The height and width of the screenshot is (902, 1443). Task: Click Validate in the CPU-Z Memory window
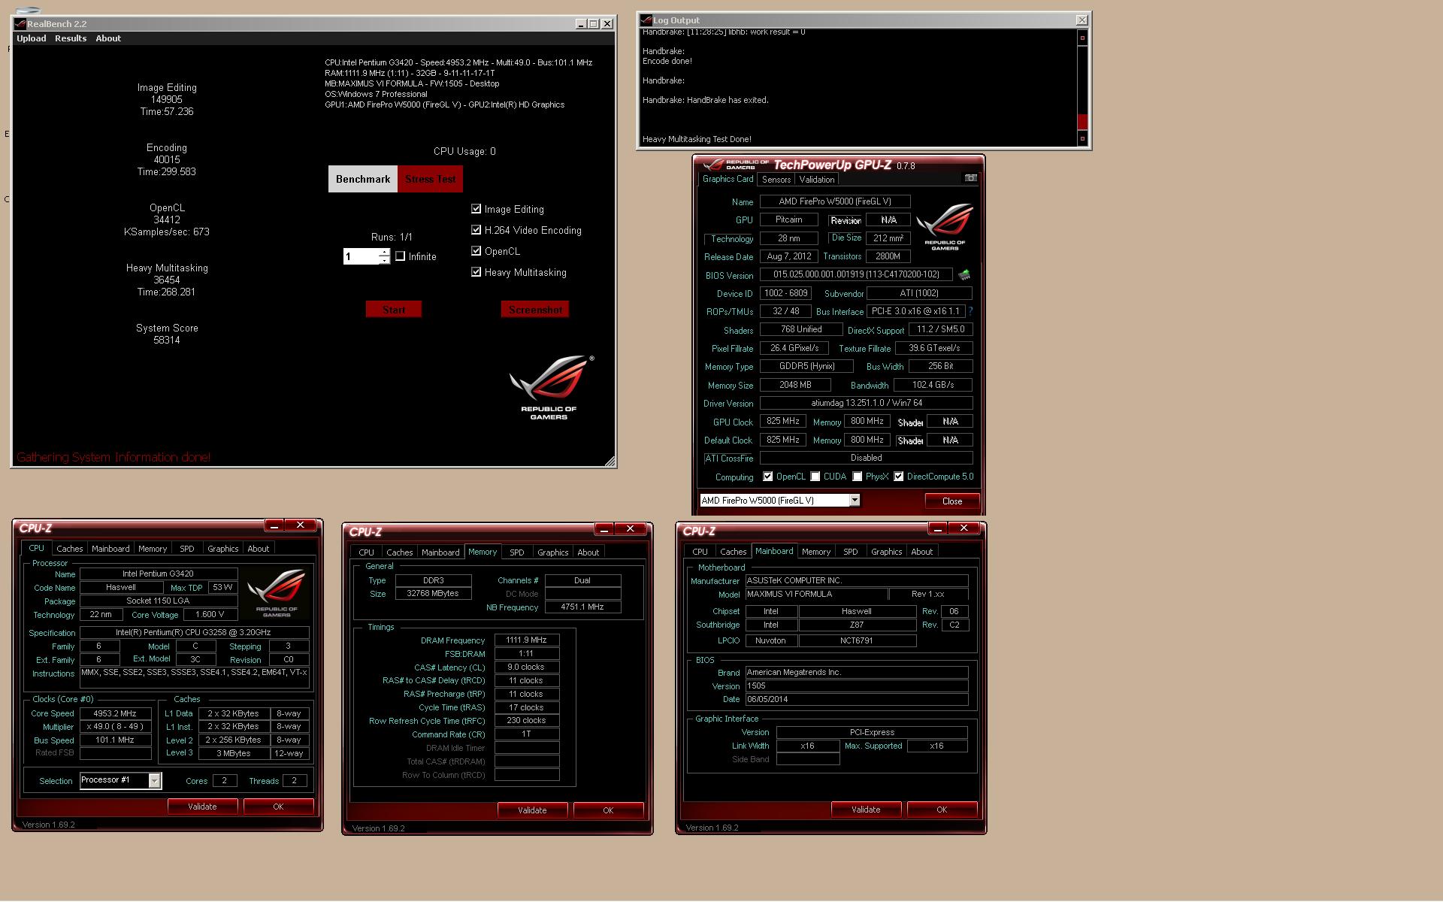(532, 810)
